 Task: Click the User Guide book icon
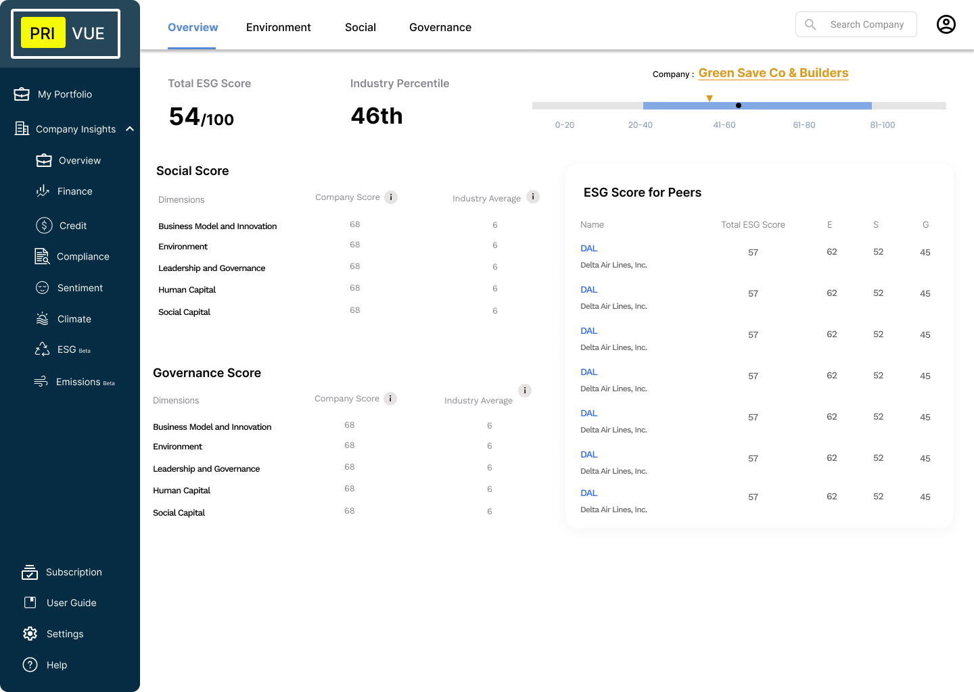click(30, 602)
